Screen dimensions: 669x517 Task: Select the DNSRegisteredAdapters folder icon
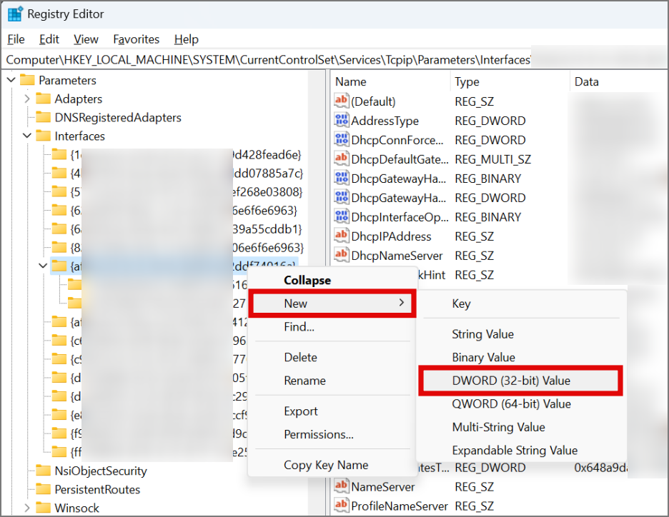[43, 117]
